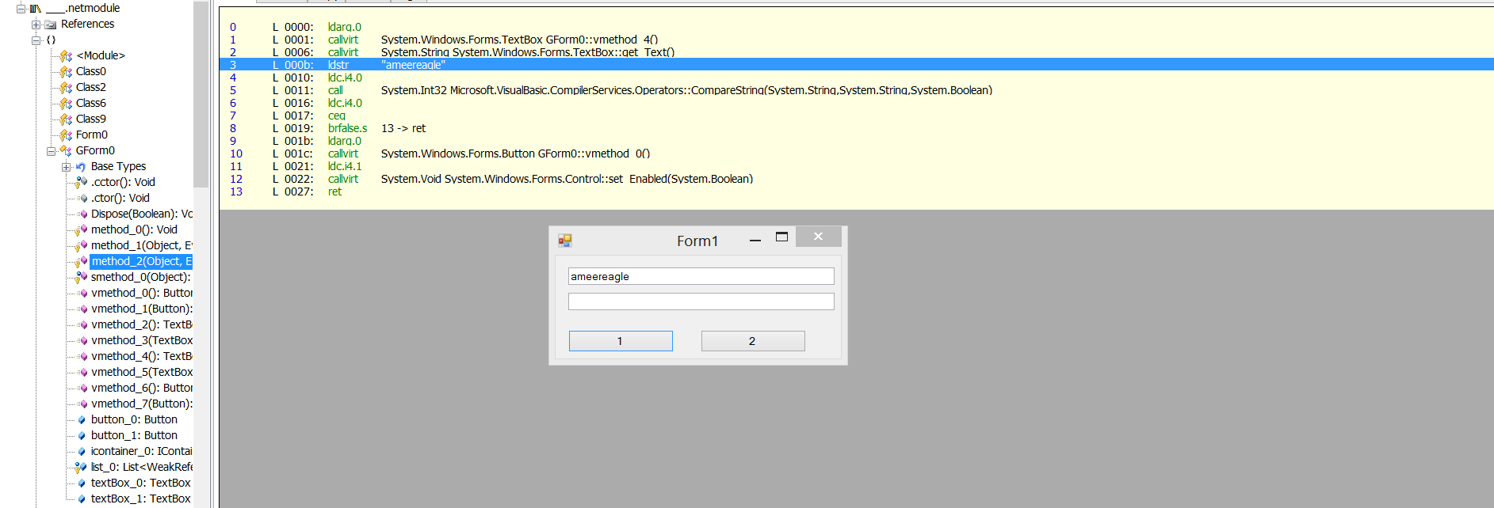Click the tree panel vertical scrollbar

[x=201, y=95]
